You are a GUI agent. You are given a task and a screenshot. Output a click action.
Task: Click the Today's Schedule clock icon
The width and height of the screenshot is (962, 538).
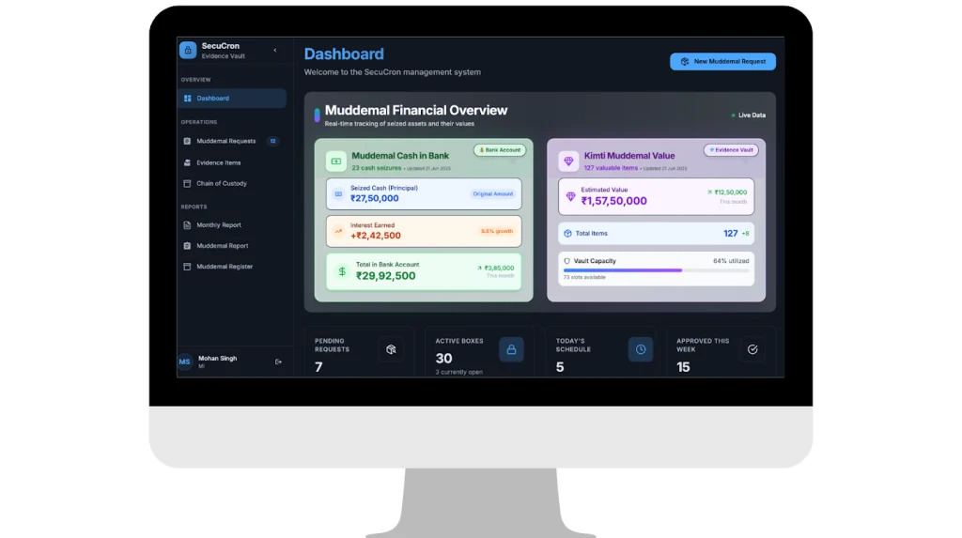click(641, 349)
